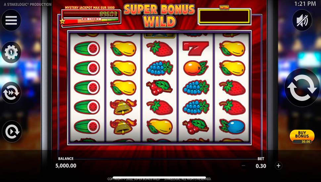The image size is (321, 182).
Task: Click the blue plum symbol on reel five
Action: (232, 126)
